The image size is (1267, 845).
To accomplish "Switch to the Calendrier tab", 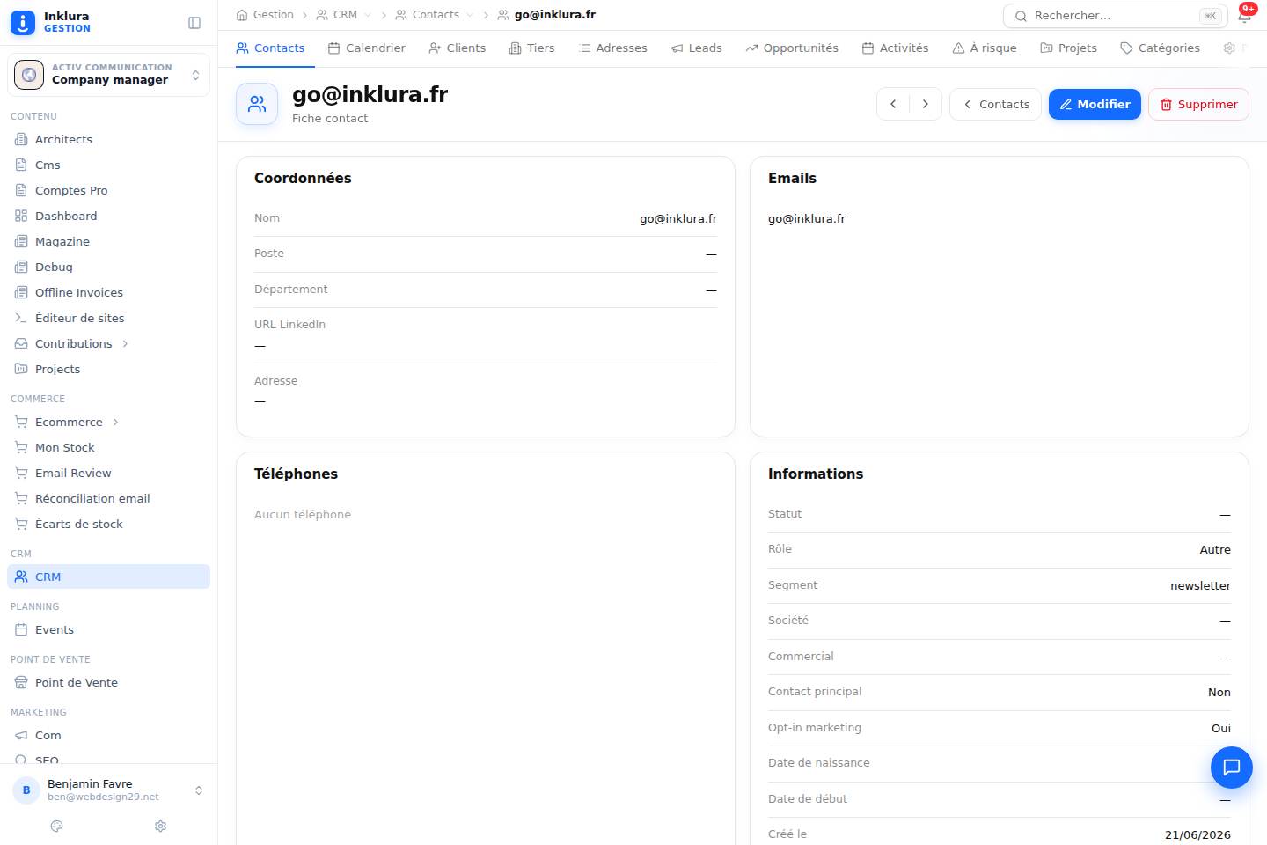I will [367, 48].
